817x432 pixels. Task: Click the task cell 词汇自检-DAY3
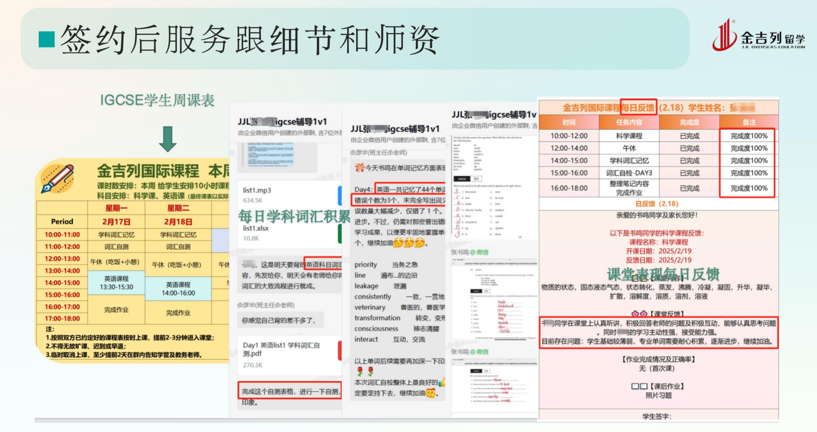click(629, 173)
